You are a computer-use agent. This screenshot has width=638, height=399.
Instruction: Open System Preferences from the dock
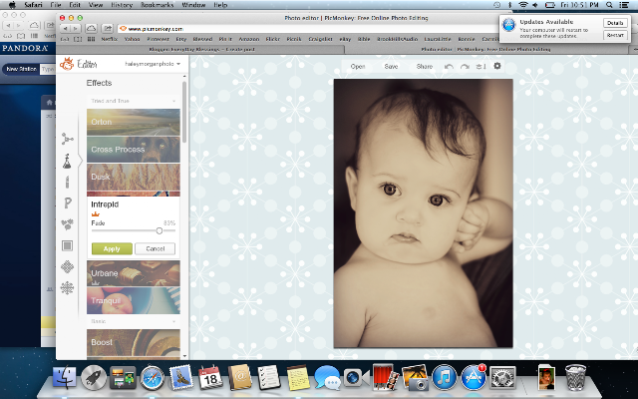tap(502, 378)
